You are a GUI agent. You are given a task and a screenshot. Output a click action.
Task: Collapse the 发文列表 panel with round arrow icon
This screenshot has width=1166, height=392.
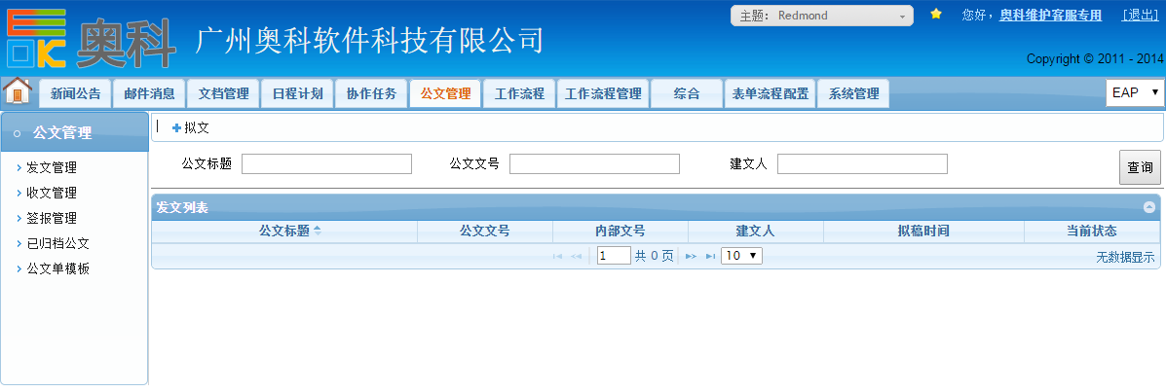[1149, 207]
